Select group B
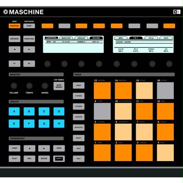 coord(29,111)
